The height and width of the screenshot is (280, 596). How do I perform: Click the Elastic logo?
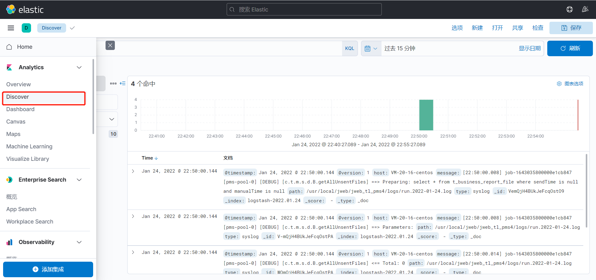(25, 10)
